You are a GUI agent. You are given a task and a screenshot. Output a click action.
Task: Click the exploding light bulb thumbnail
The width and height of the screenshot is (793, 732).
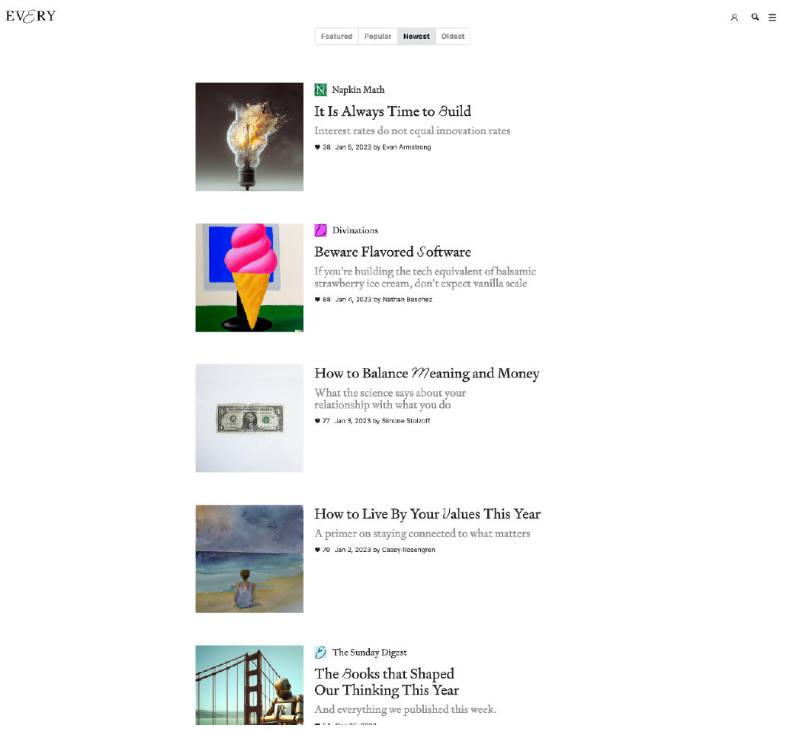(249, 136)
